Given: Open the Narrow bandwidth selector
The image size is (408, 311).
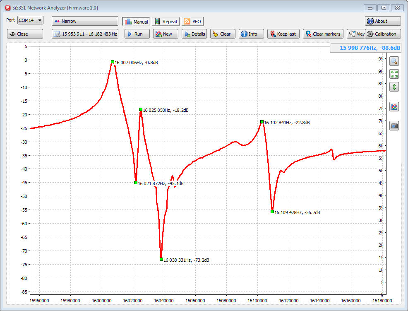Looking at the screenshot, I should coord(85,21).
